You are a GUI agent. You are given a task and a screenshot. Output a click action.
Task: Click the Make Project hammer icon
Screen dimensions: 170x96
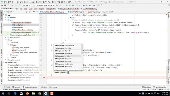20,5
